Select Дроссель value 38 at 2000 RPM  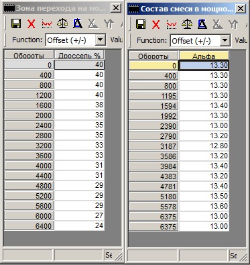coord(79,115)
